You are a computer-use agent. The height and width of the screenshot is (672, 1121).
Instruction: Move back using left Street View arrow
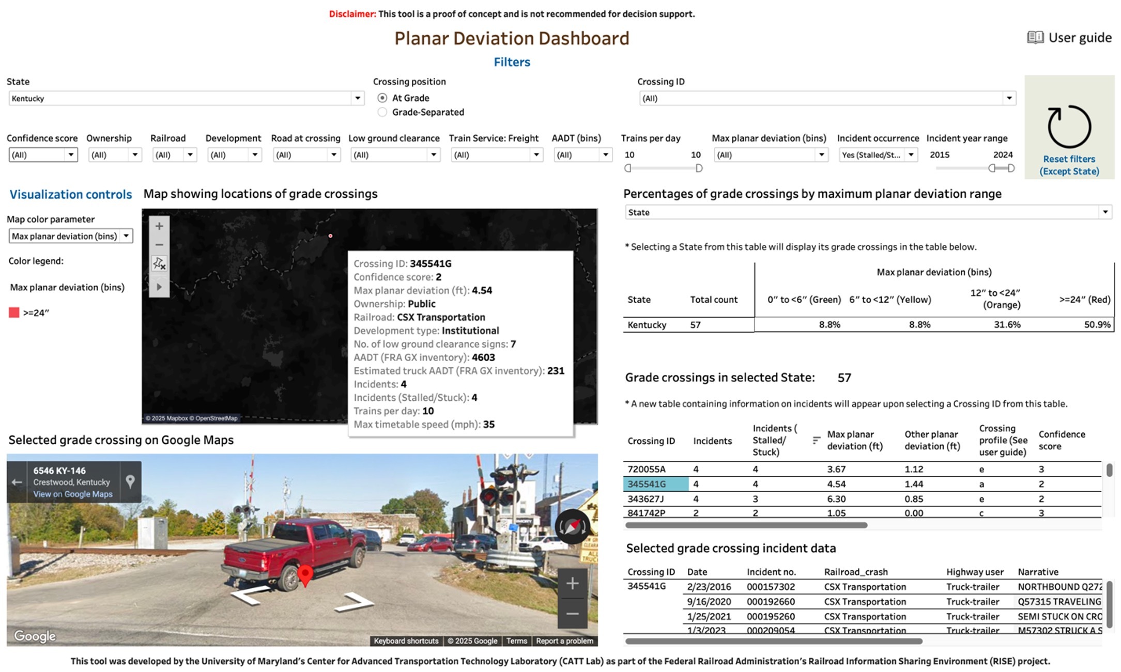(251, 596)
